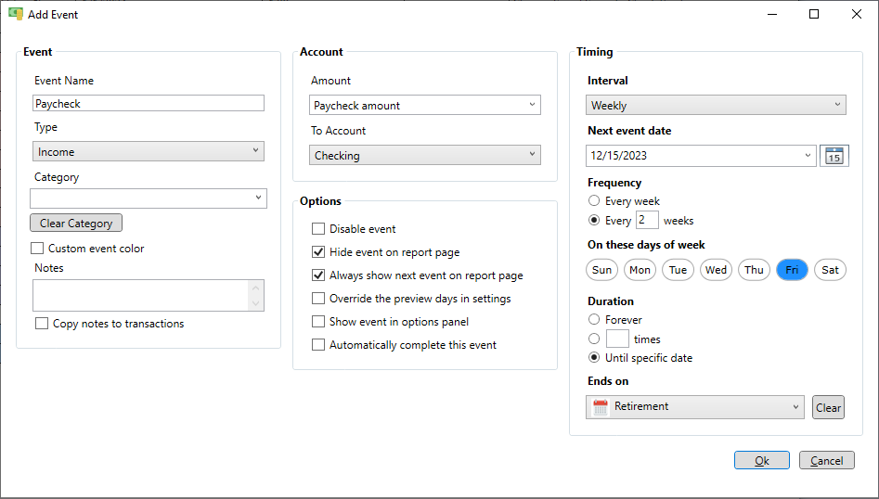879x499 pixels.
Task: Open the calendar date picker icon
Action: click(x=834, y=156)
